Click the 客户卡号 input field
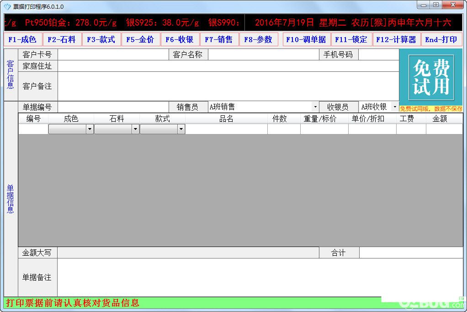The height and width of the screenshot is (312, 467). click(113, 54)
